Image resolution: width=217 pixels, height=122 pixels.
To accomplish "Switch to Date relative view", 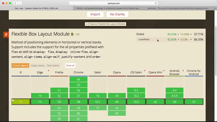I will click(x=53, y=65).
